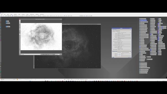
Task: Click the reset icon in process dialog footer
Action: pos(131,57)
